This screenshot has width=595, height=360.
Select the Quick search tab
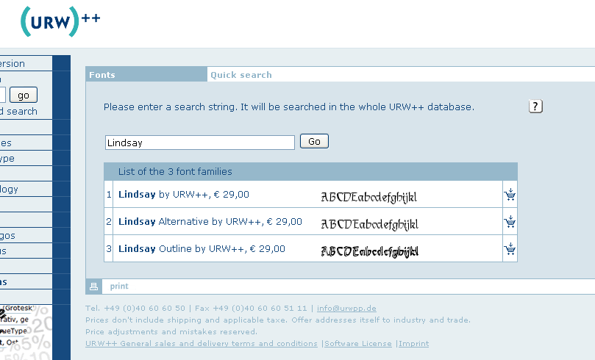click(241, 75)
